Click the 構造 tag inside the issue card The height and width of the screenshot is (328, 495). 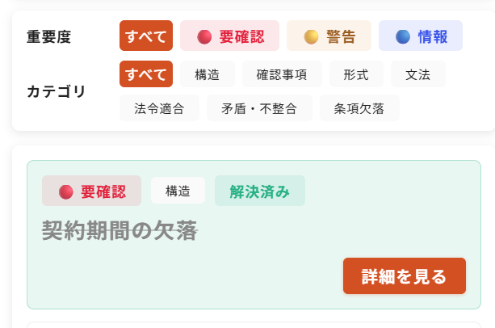[178, 191]
